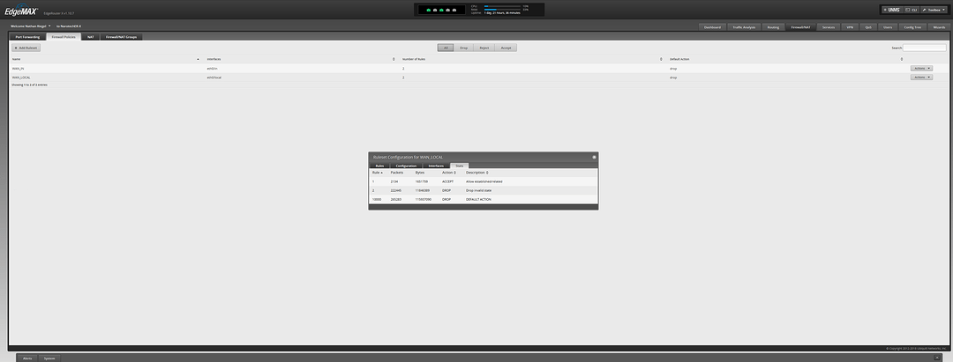Image resolution: width=953 pixels, height=362 pixels.
Task: Click eth0/local interface cell
Action: click(x=214, y=78)
